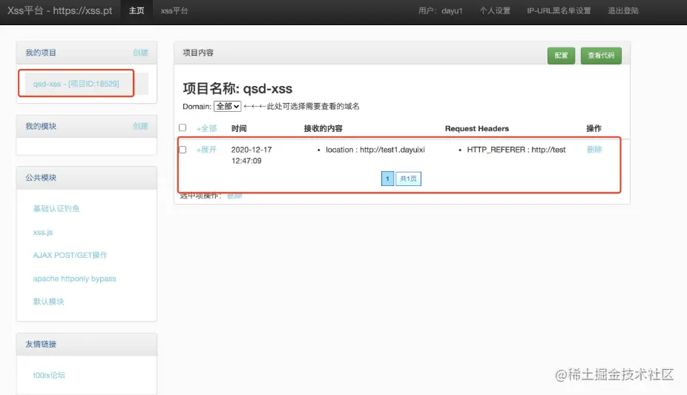Click the 我的项目 panel header
The image size is (687, 395).
[41, 53]
